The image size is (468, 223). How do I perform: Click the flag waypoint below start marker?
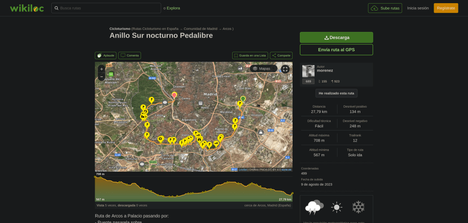239,104
